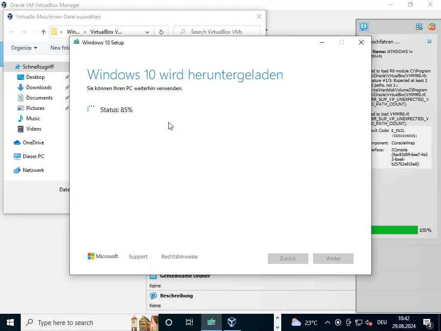Click the Windows 10 Setup title bar icon

77,42
